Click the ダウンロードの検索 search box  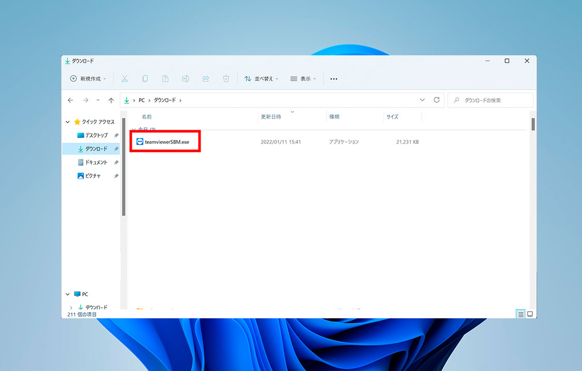coord(491,100)
